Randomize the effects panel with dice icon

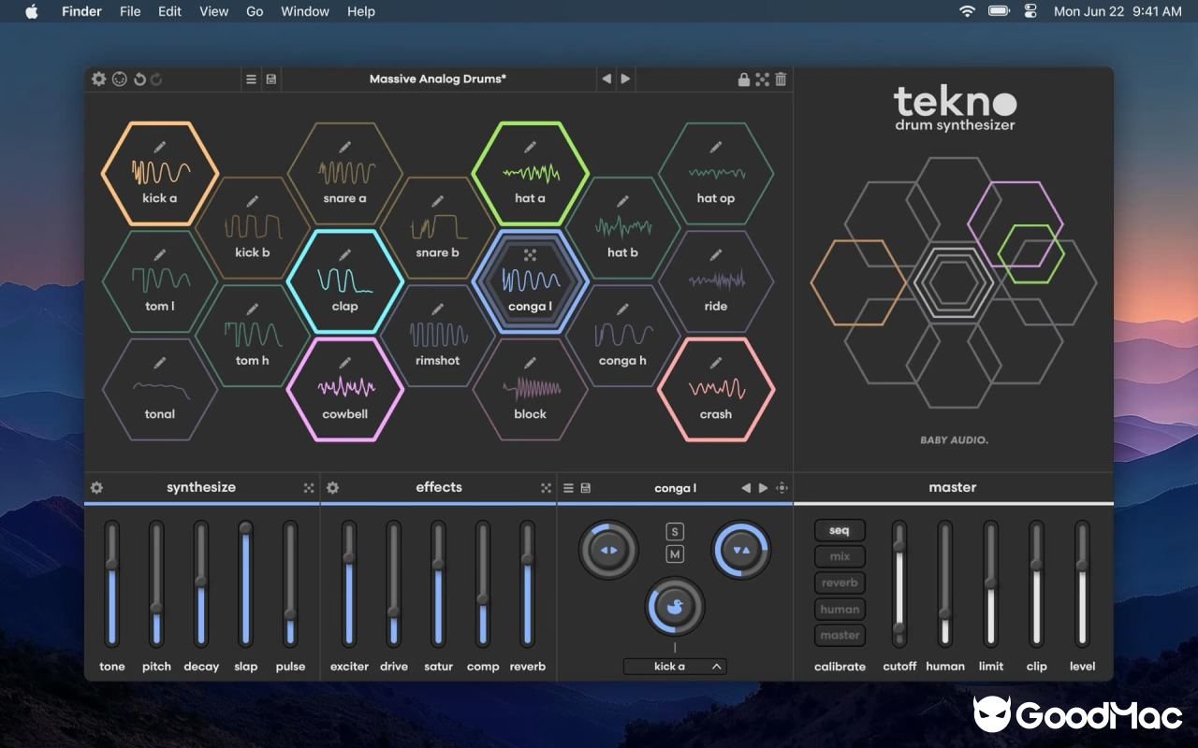pos(546,488)
